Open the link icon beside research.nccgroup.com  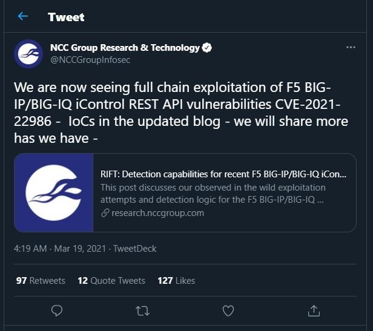click(105, 213)
